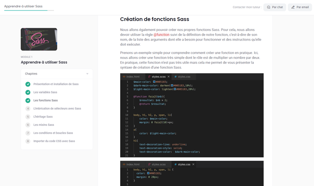Click the Sass file icon on styles.scss tab
The image size is (314, 186).
point(149,77)
